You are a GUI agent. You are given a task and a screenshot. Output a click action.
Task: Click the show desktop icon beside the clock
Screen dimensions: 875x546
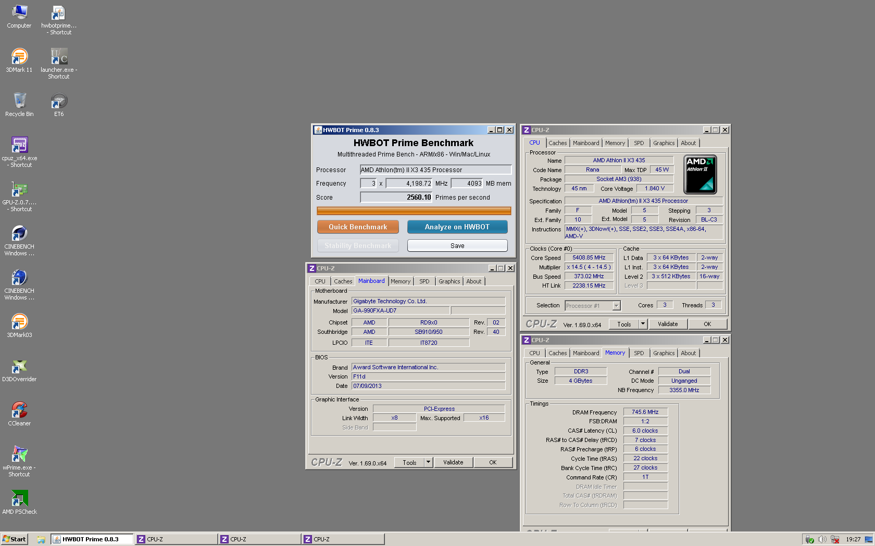pyautogui.click(x=868, y=539)
